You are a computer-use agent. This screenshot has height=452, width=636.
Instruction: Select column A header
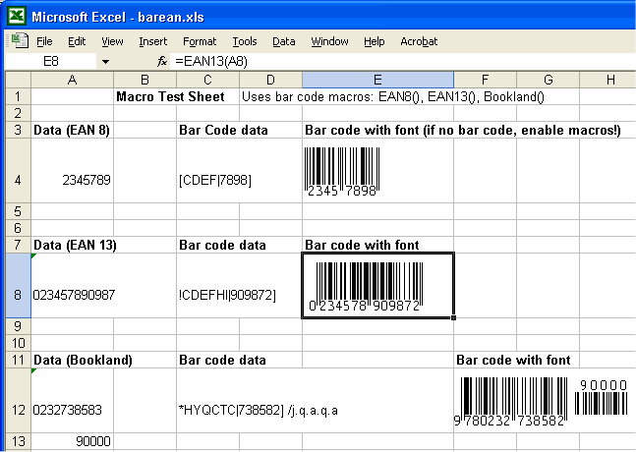pos(72,80)
